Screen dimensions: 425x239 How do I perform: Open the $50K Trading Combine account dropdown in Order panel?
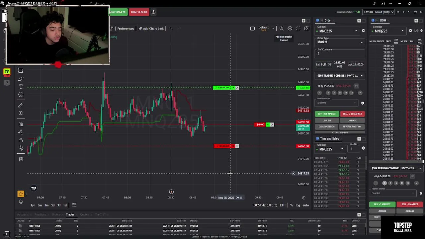coord(340,76)
